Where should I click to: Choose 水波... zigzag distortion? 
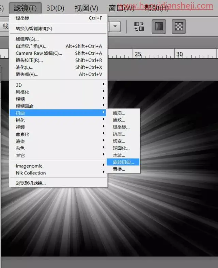click(x=123, y=155)
